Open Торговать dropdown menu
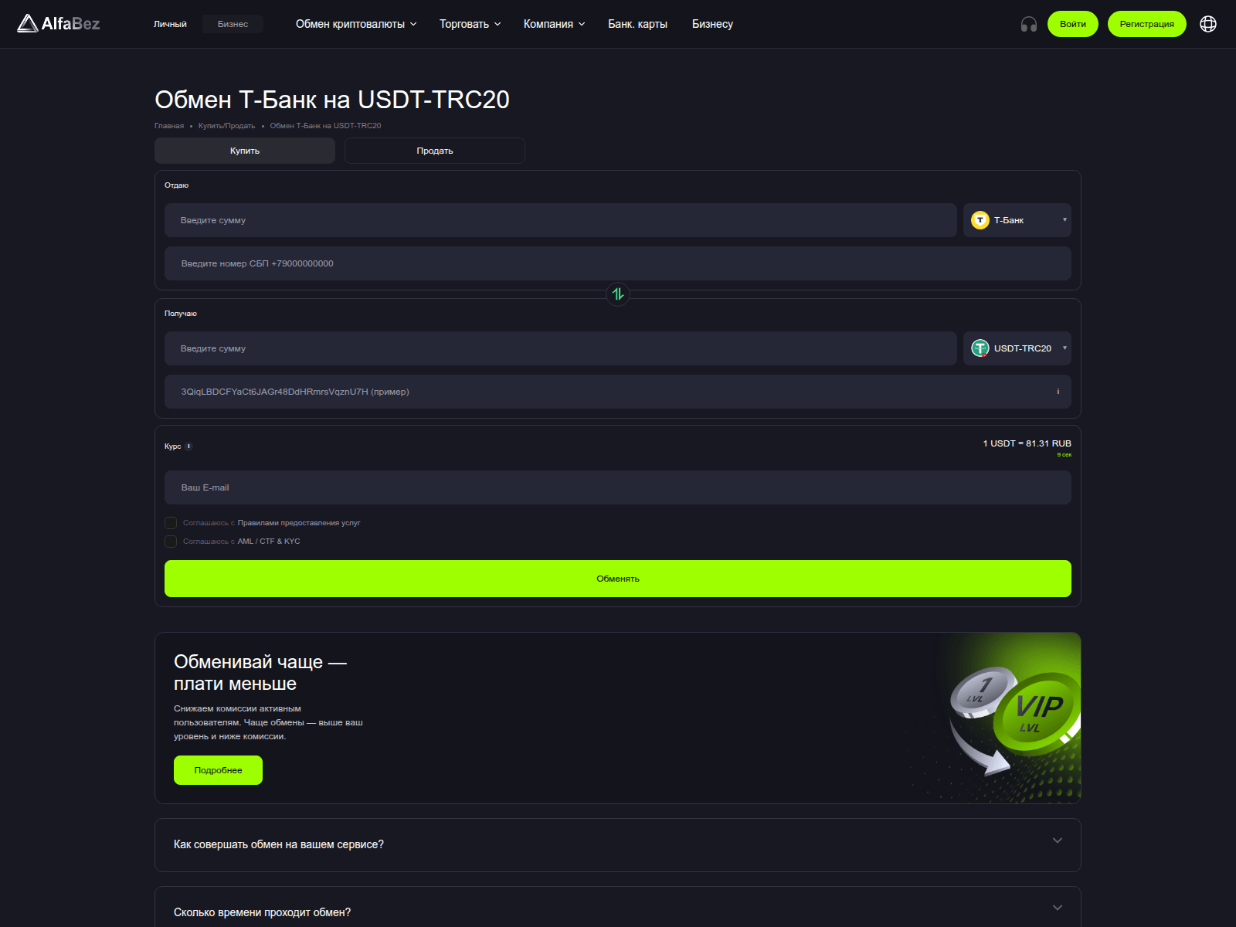 470,24
